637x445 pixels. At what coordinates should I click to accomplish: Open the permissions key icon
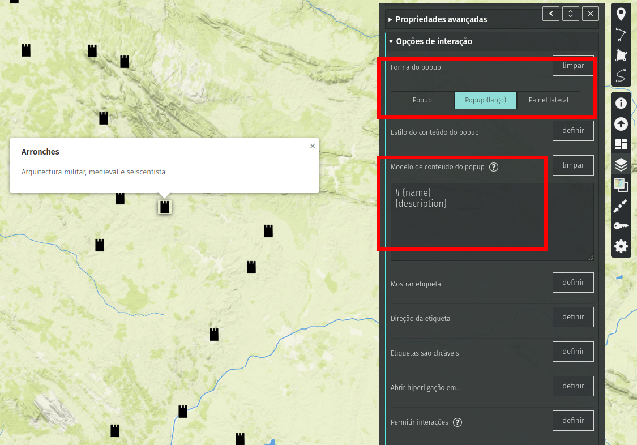click(x=621, y=226)
